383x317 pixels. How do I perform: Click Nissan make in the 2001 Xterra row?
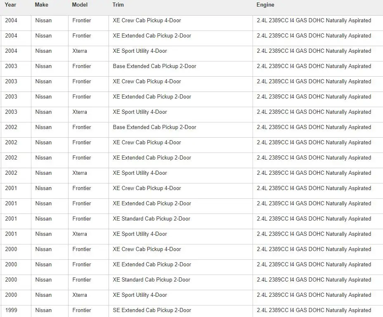pos(43,234)
